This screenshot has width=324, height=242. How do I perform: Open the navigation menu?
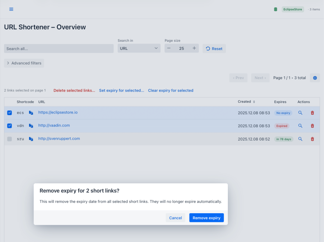click(11, 9)
